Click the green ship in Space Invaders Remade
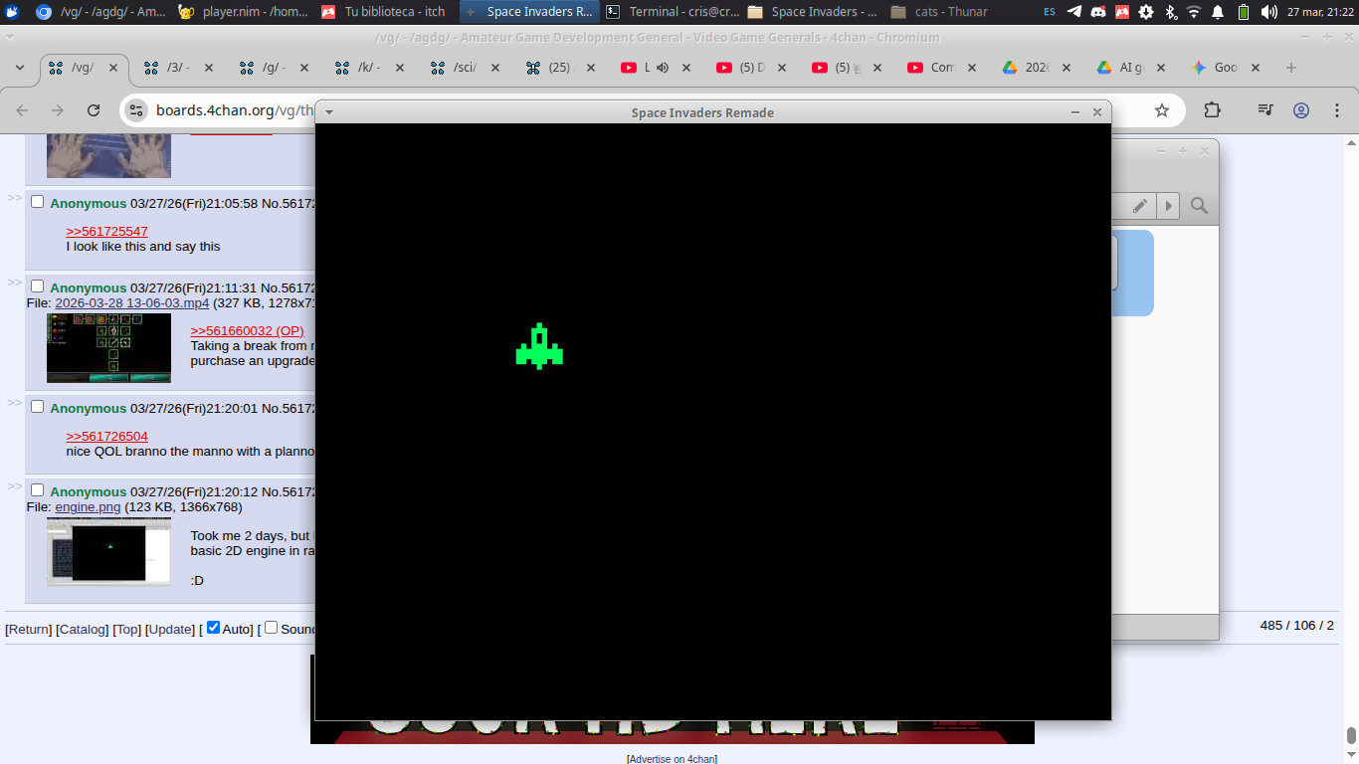This screenshot has width=1359, height=764. pyautogui.click(x=539, y=345)
